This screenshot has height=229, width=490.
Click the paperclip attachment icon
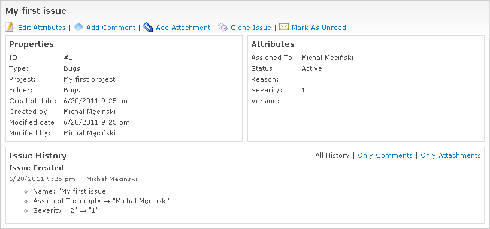pos(148,28)
